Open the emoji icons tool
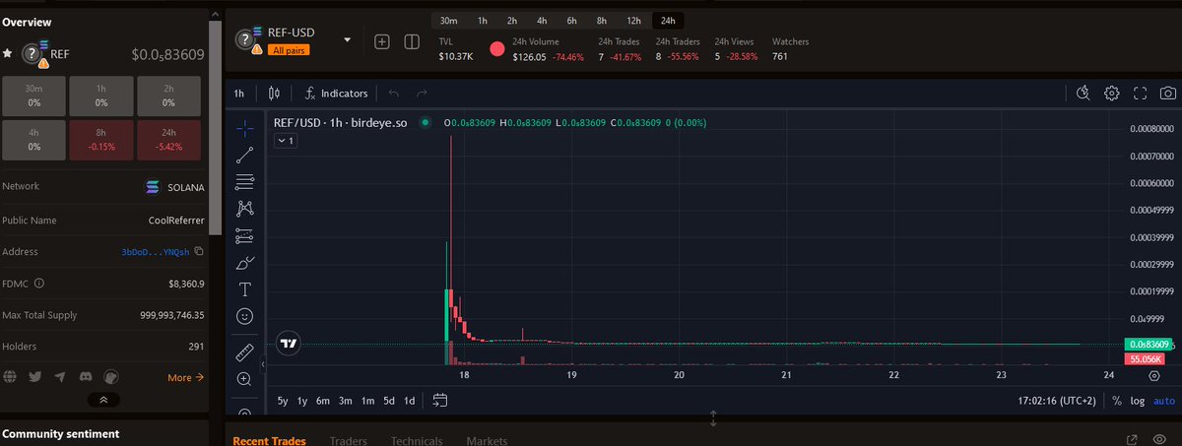This screenshot has width=1182, height=446. [x=245, y=316]
